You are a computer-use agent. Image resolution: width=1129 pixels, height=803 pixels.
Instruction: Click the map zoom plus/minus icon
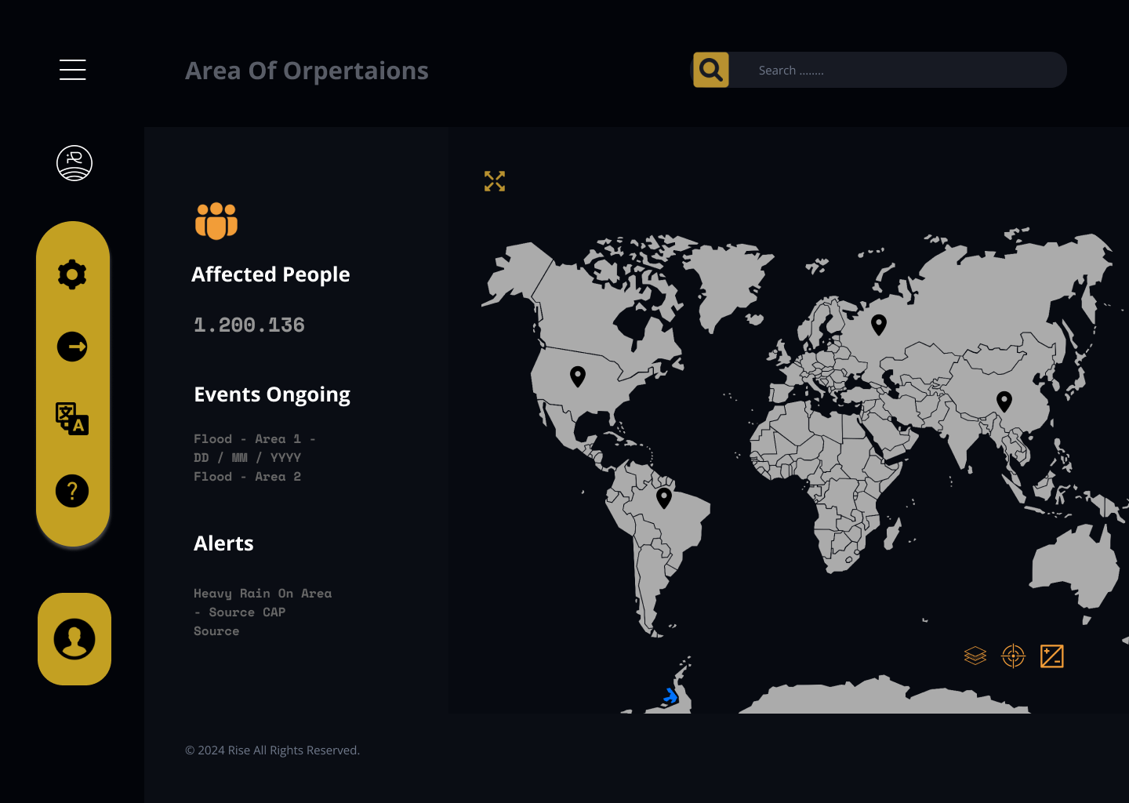coord(1052,656)
